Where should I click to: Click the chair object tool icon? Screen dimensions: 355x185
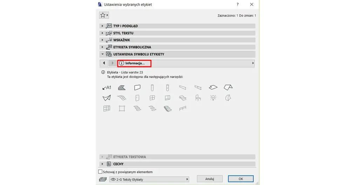(198, 98)
